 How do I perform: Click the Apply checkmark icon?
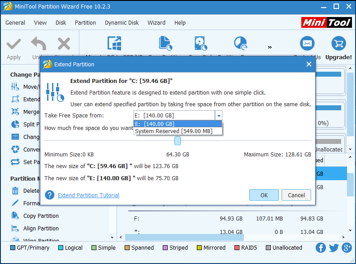tap(13, 44)
